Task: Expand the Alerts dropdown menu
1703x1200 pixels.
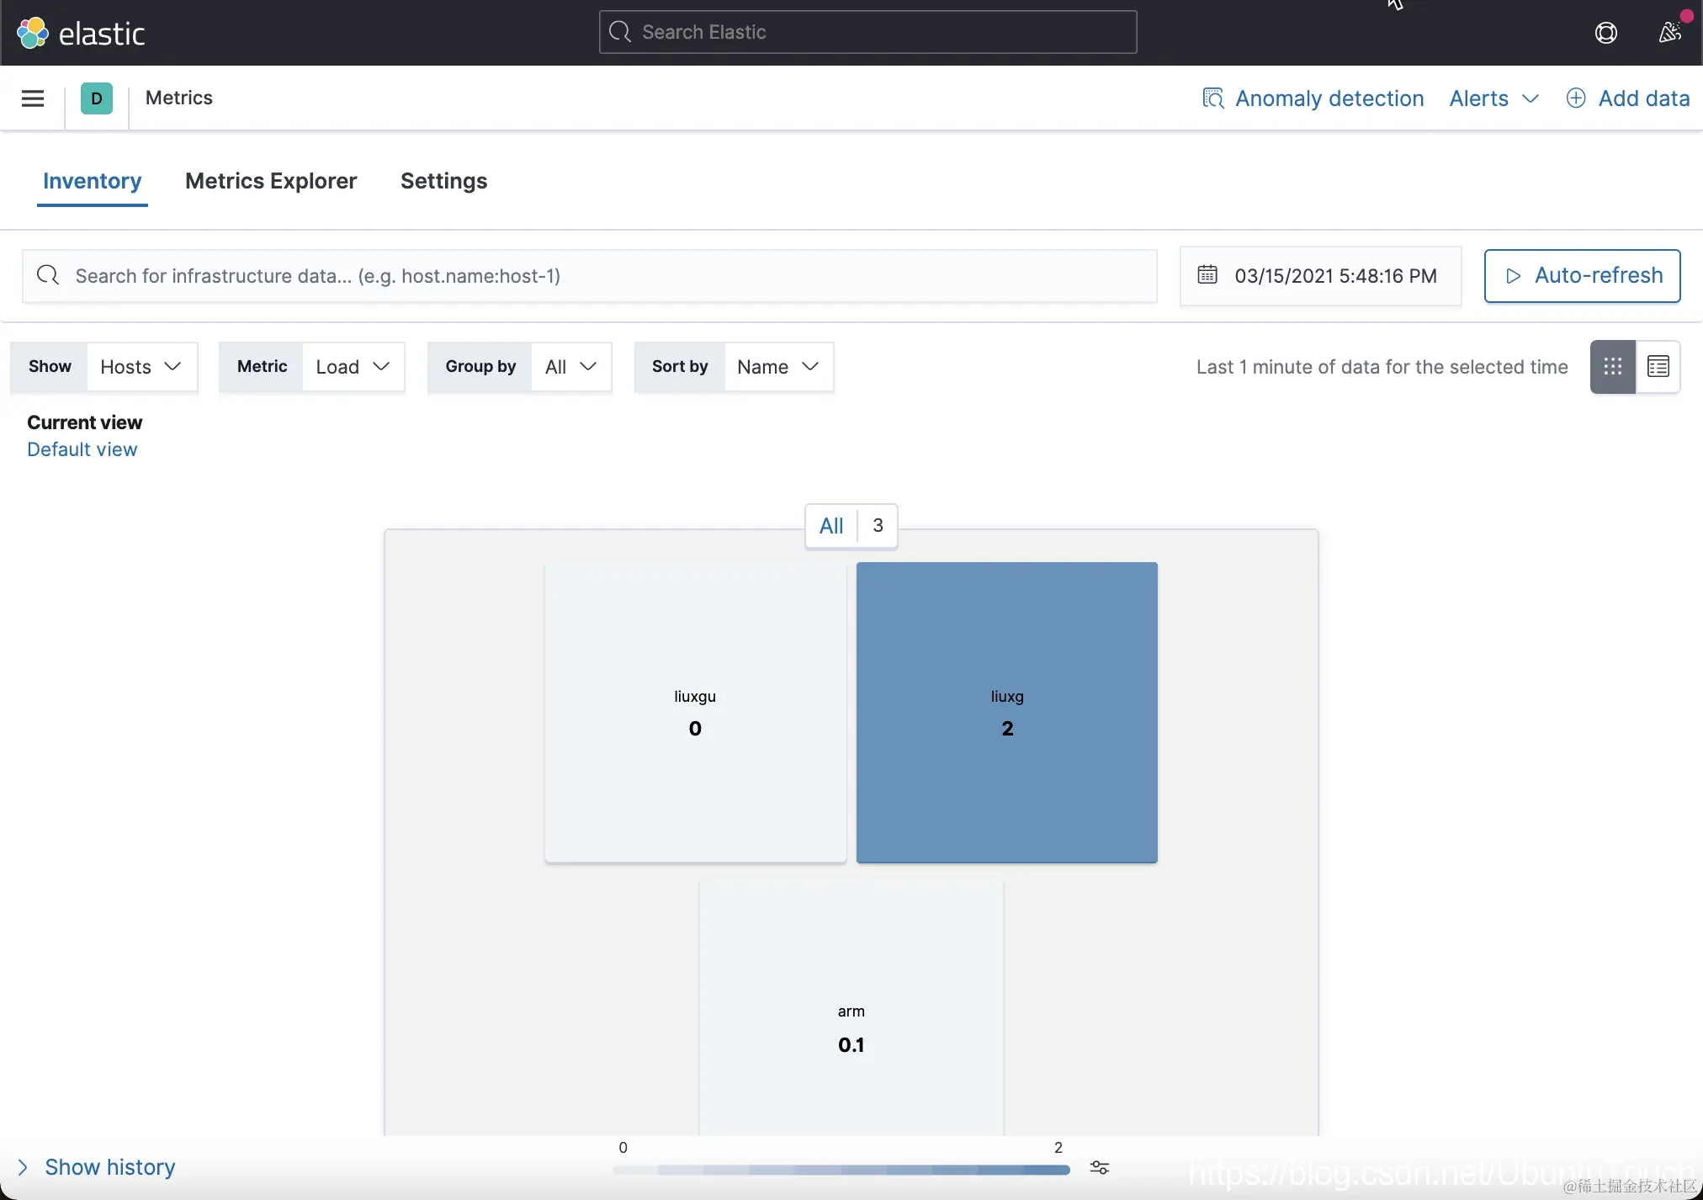Action: tap(1494, 98)
